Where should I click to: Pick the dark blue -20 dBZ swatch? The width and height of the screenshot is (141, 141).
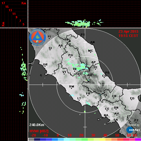(x=37, y=139)
